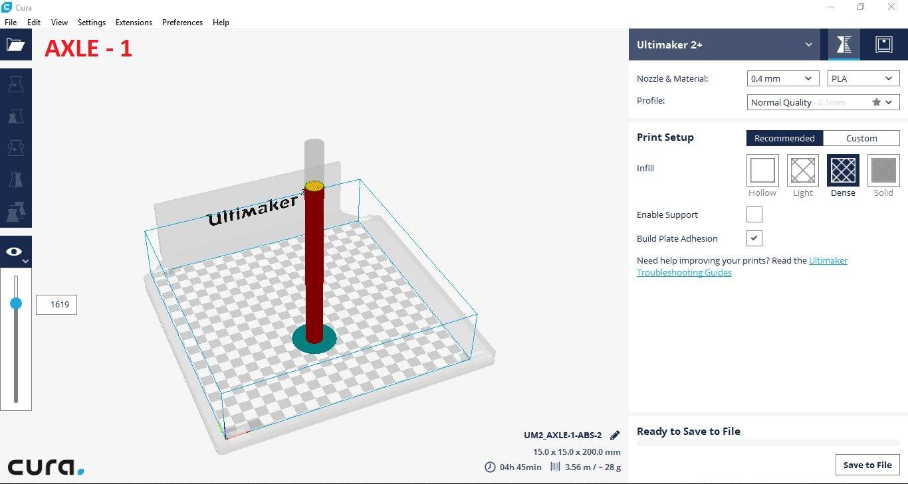This screenshot has height=484, width=908.
Task: Click the 3.56 m / ~ 28 g text
Action: (x=593, y=467)
